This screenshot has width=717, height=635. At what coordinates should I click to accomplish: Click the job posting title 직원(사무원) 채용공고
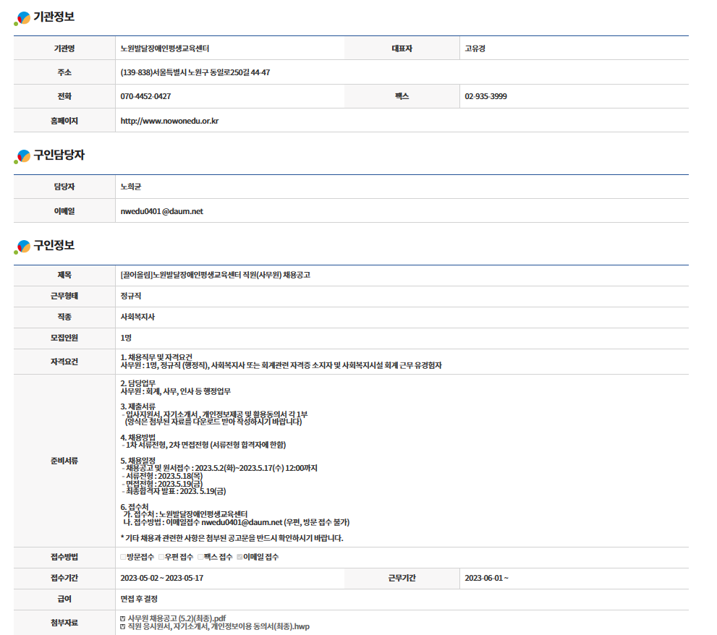[x=216, y=275]
